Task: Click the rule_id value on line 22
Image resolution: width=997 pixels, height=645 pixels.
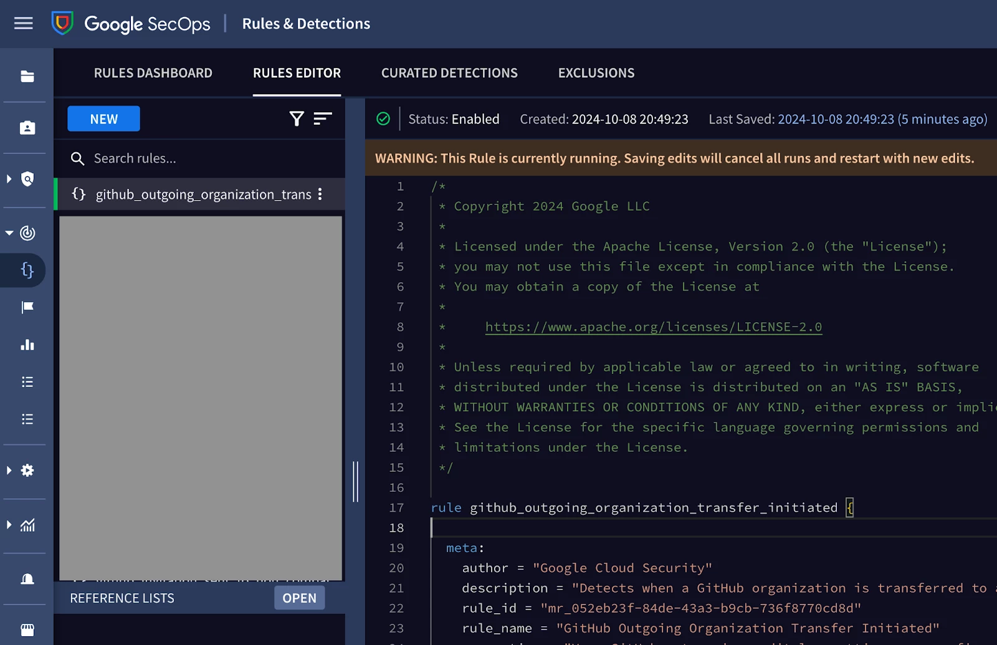Action: 700,608
